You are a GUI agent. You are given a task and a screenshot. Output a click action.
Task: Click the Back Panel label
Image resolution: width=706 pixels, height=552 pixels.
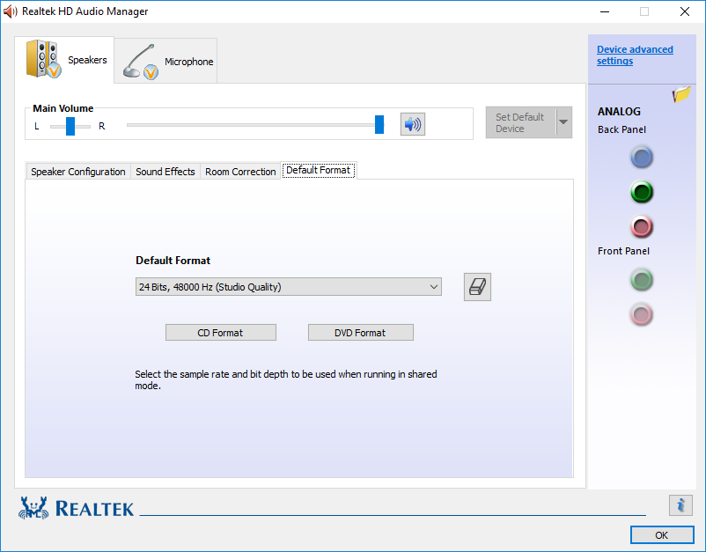tap(621, 129)
